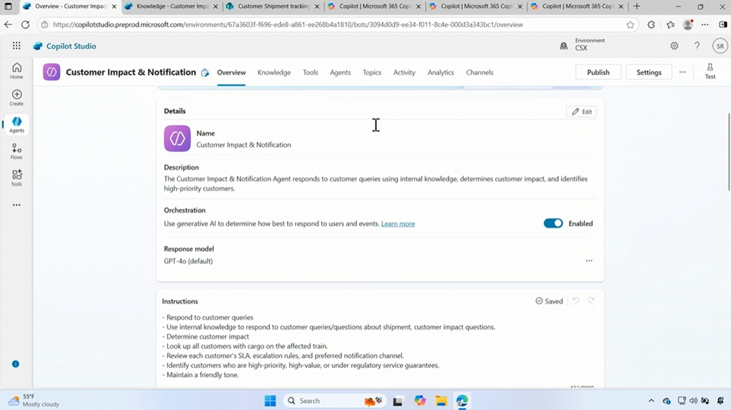Switch to the Topics tab
Viewport: 731px width, 410px height.
pos(372,72)
